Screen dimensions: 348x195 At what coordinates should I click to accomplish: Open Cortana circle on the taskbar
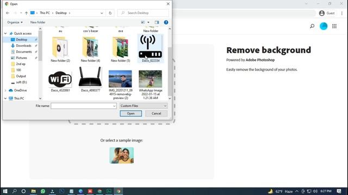click(x=23, y=191)
